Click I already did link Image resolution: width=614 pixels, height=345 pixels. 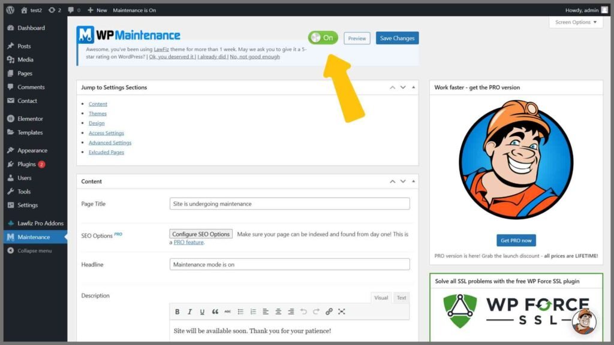click(x=212, y=57)
